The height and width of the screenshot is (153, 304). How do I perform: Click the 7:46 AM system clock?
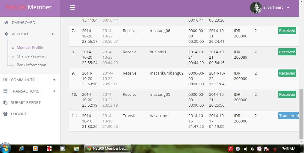289,149
